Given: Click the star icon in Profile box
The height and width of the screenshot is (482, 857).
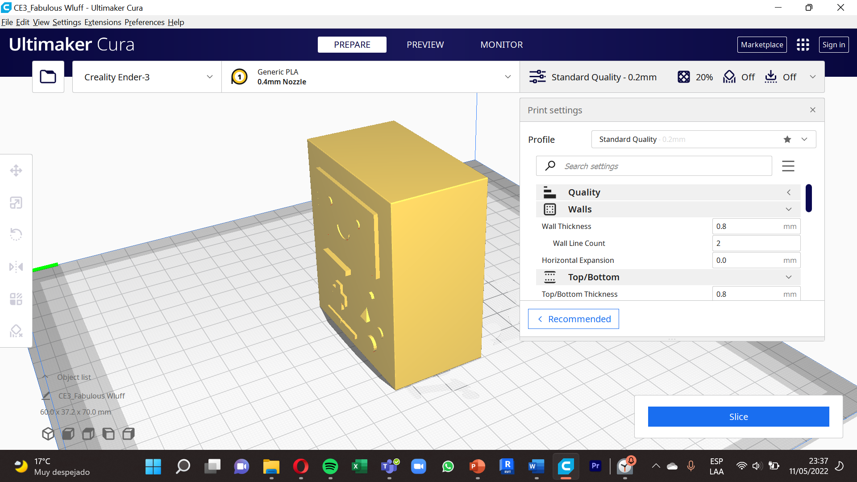Looking at the screenshot, I should pos(787,139).
